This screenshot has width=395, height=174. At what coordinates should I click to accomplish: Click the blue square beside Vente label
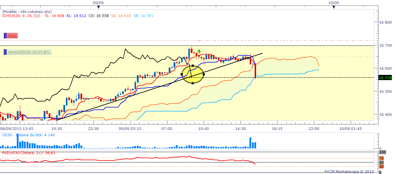5,52
